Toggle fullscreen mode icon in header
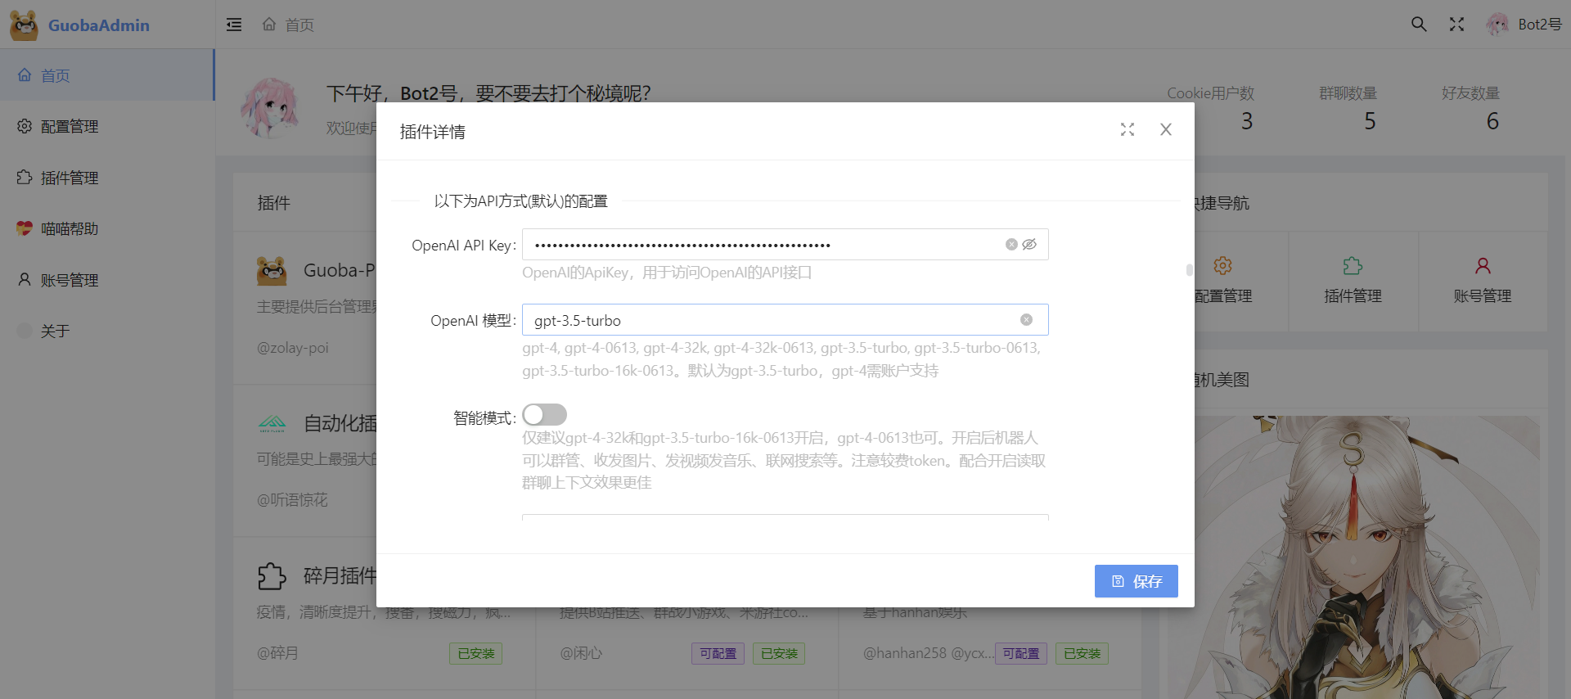This screenshot has height=699, width=1571. [1456, 25]
